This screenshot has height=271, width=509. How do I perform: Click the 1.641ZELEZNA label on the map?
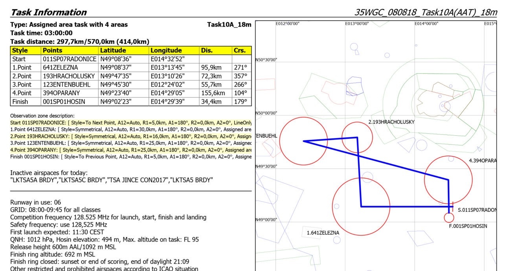coord(323,233)
